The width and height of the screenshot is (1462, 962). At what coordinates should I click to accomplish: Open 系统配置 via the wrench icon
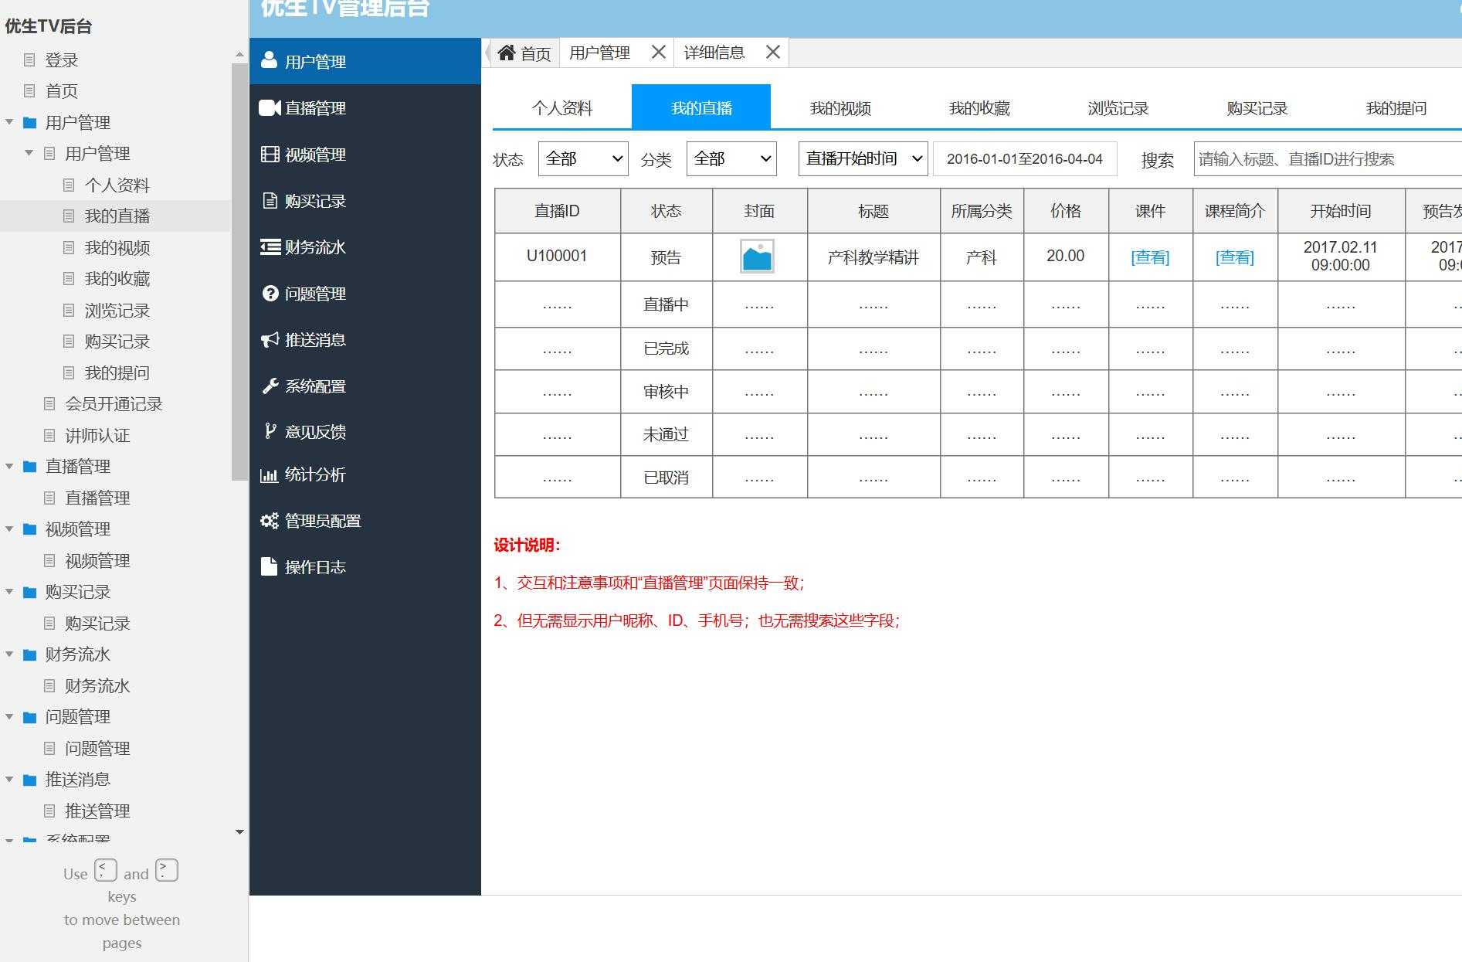pos(269,386)
